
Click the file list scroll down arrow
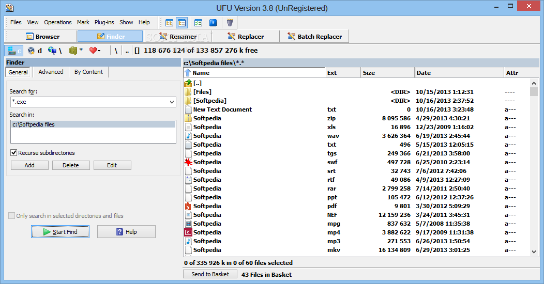[534, 252]
